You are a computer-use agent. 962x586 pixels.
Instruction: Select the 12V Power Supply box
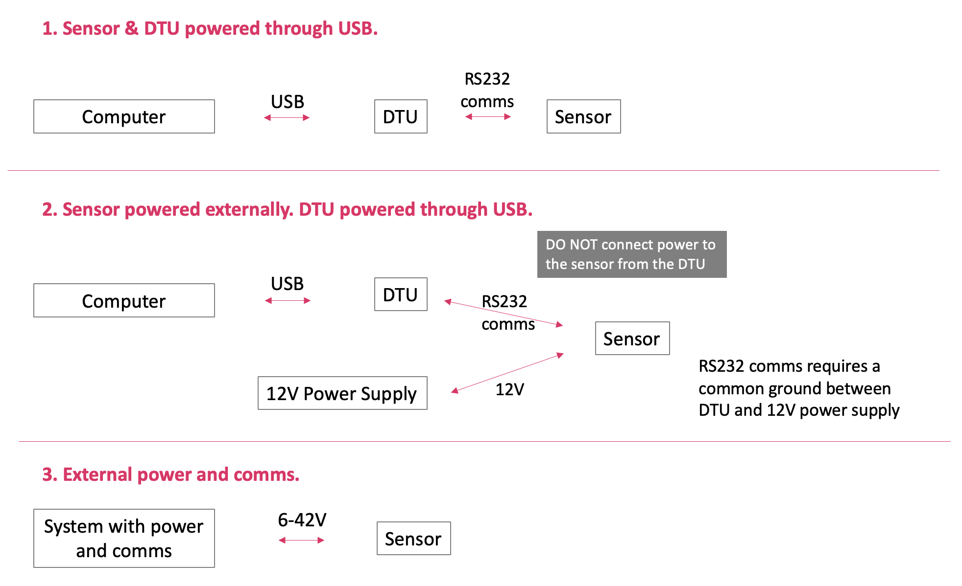342,393
